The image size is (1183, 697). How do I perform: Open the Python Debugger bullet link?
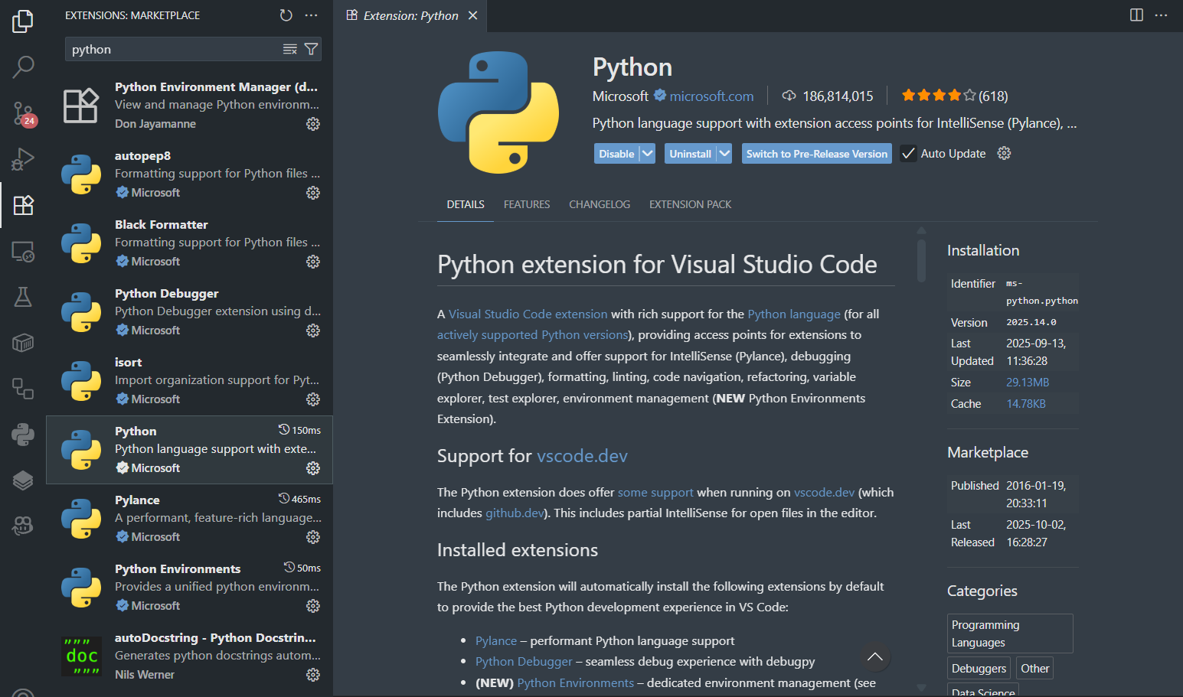pyautogui.click(x=524, y=662)
